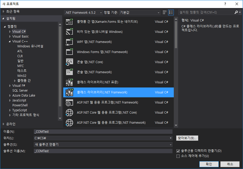
Task: Enable add to source control checkbox
Action: (178, 156)
